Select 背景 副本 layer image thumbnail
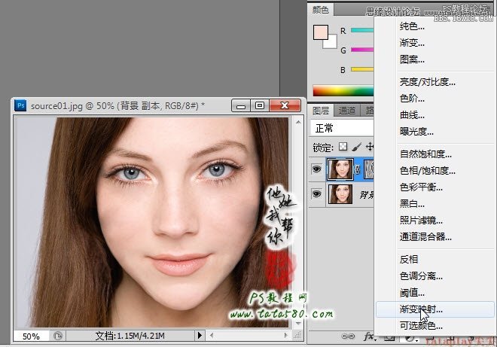The width and height of the screenshot is (497, 347). click(340, 169)
